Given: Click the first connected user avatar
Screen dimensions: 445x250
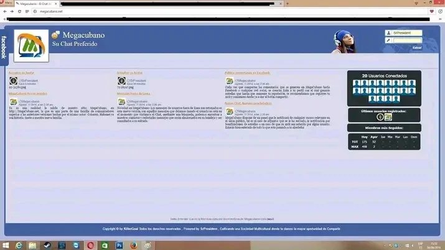Looking at the screenshot, I should click(357, 83).
